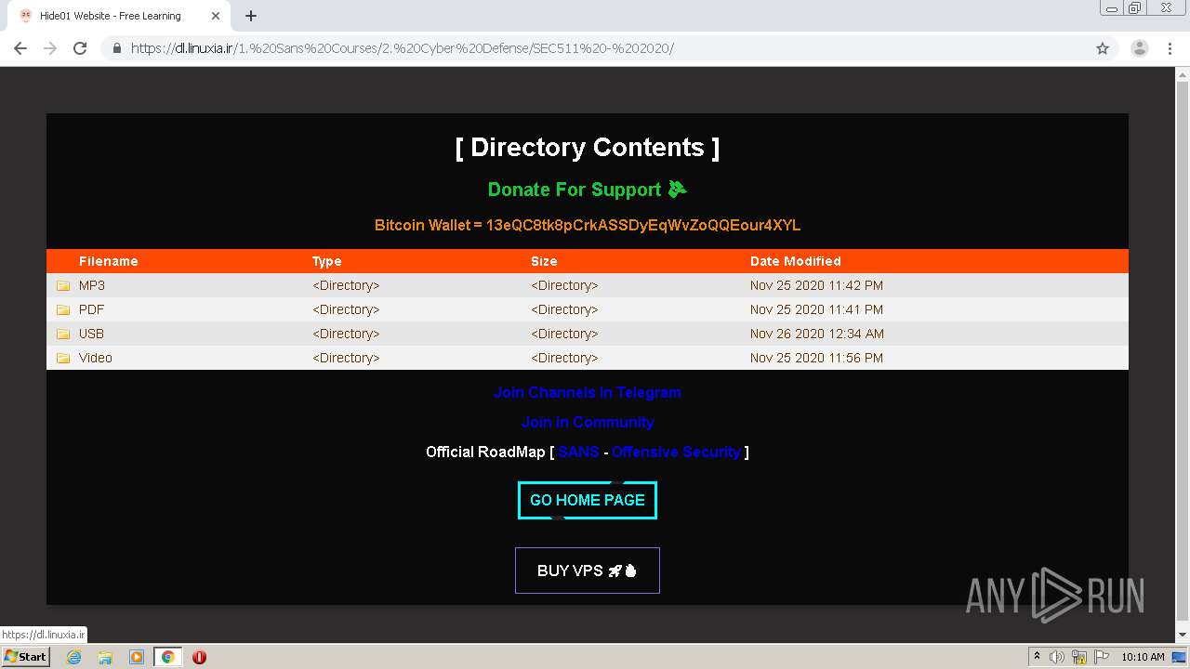The image size is (1190, 669).
Task: Open the MP3 directory link
Action: [x=92, y=285]
